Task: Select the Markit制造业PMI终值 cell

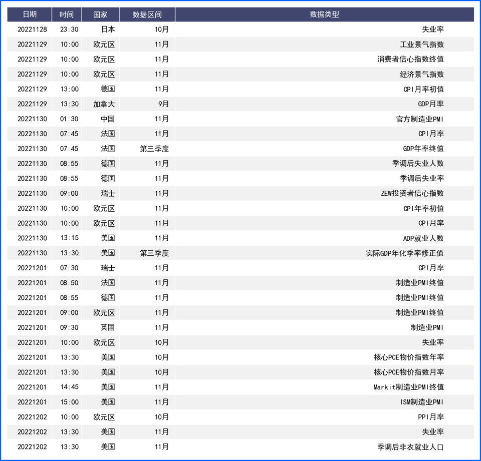Action: (408, 387)
